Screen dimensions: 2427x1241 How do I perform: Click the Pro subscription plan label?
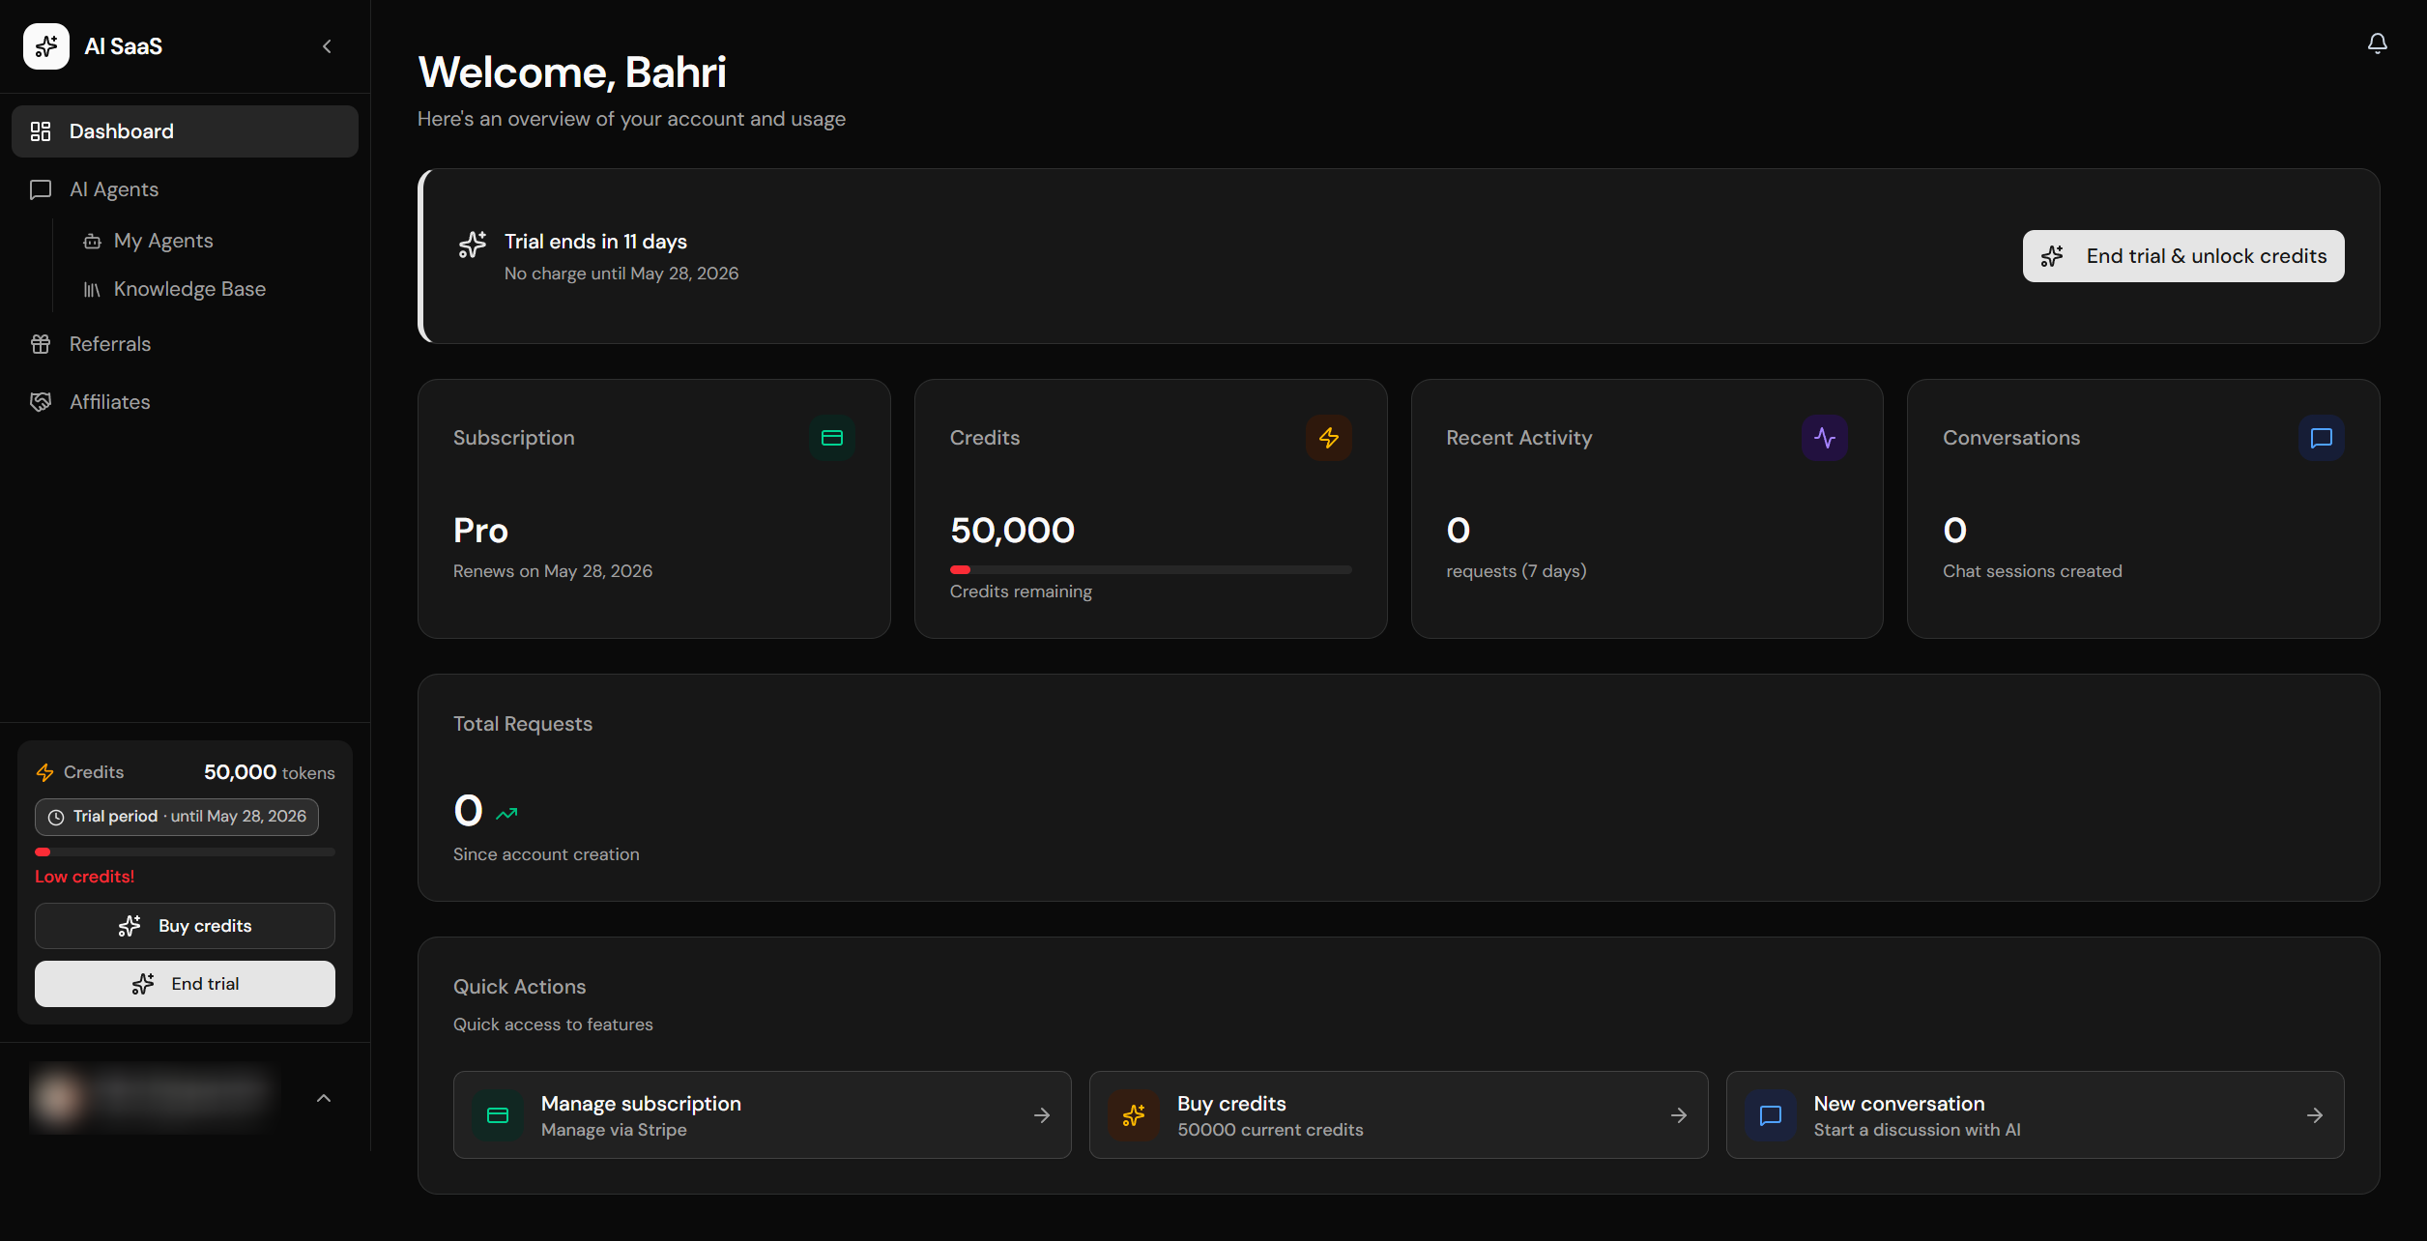point(480,530)
